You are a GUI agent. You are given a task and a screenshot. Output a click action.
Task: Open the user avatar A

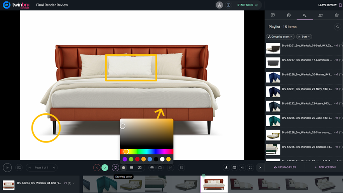coord(219,5)
